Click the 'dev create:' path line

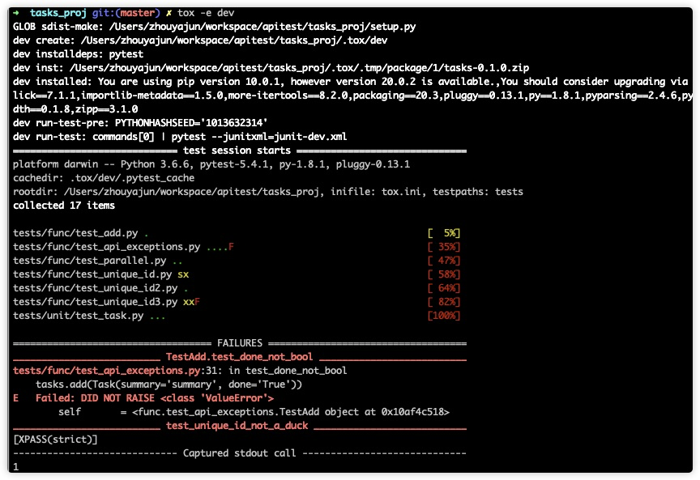tap(200, 40)
